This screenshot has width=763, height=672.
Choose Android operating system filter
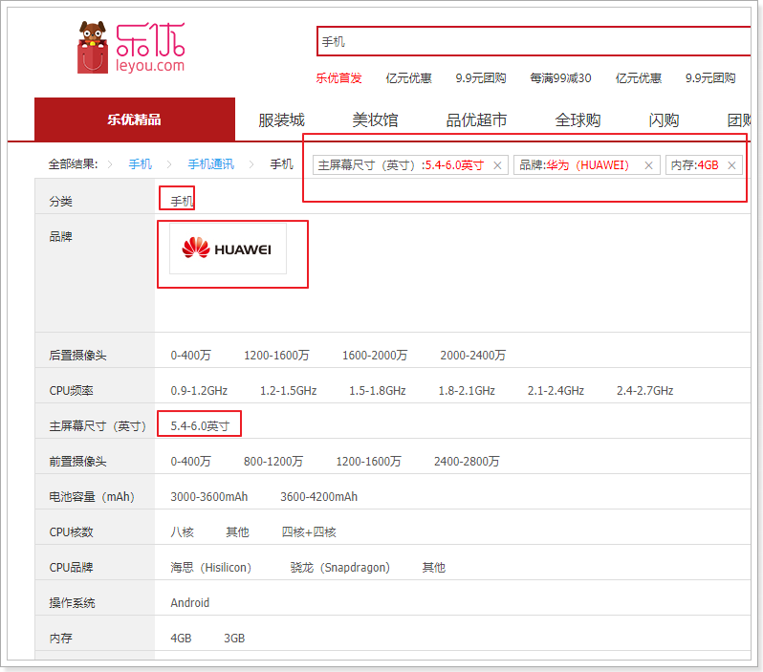pyautogui.click(x=189, y=603)
